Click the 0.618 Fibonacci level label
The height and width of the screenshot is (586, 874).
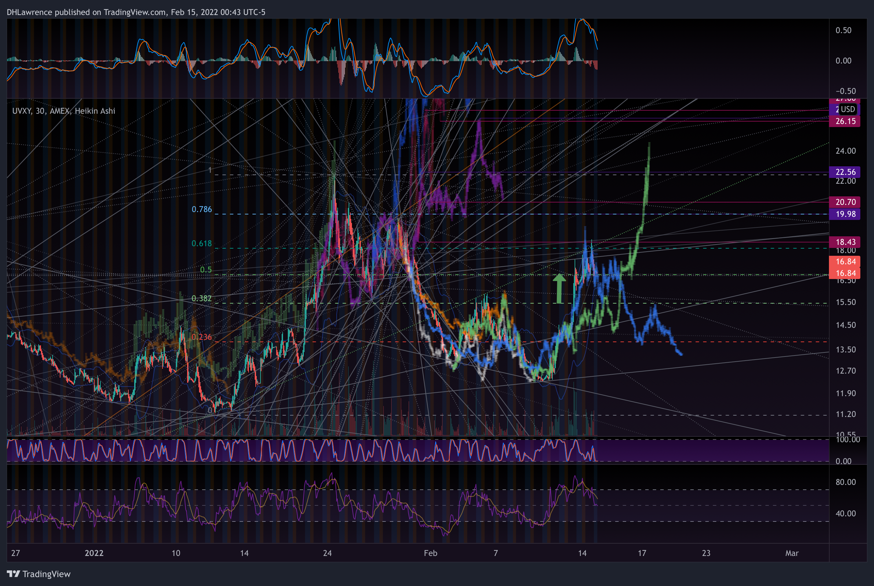click(202, 244)
